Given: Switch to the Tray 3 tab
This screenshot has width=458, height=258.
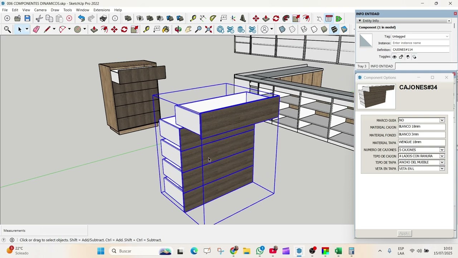Looking at the screenshot, I should tap(362, 66).
